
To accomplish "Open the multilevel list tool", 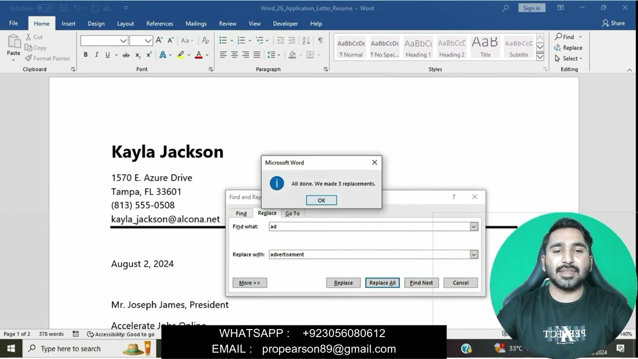I will click(259, 40).
